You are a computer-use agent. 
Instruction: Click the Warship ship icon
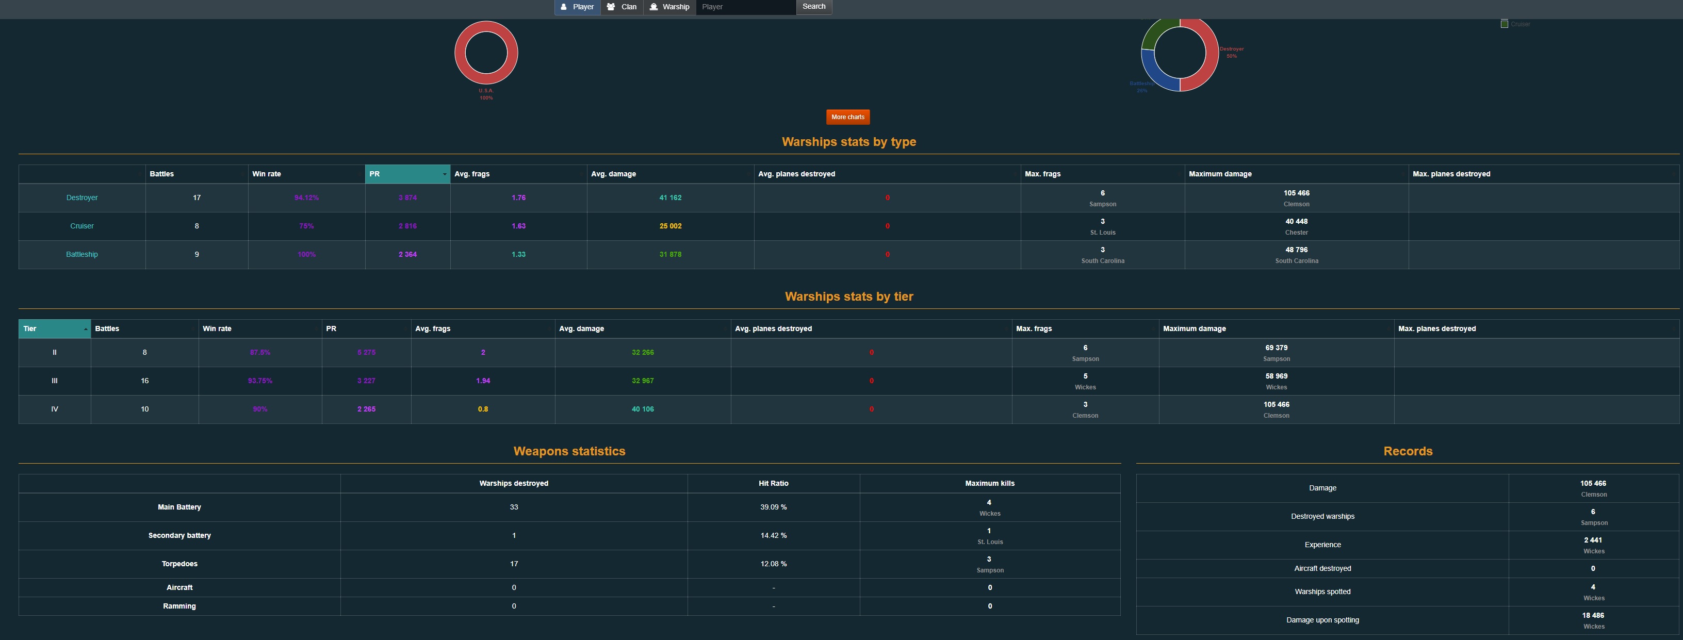653,7
